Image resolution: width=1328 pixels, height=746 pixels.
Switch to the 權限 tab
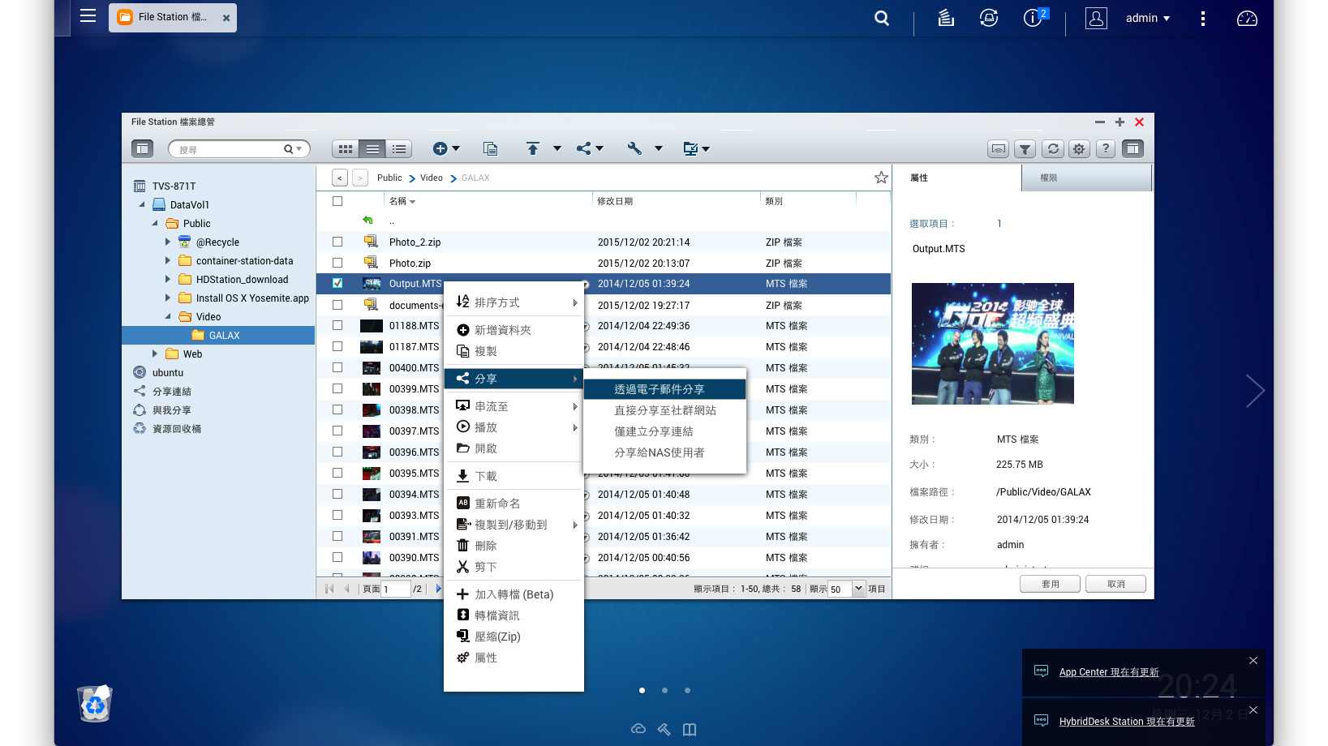click(x=1086, y=178)
